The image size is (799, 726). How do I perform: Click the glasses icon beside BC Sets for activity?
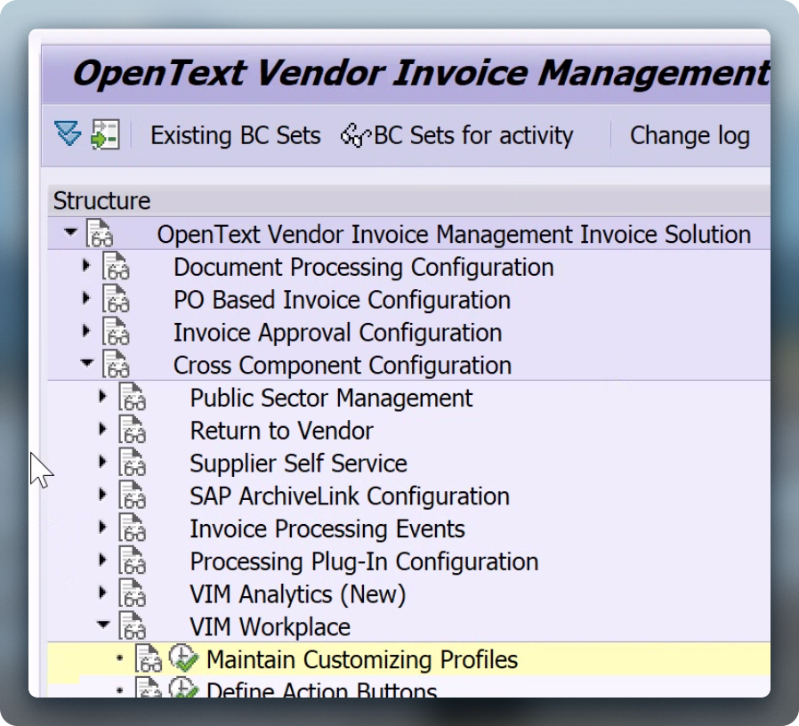click(355, 136)
